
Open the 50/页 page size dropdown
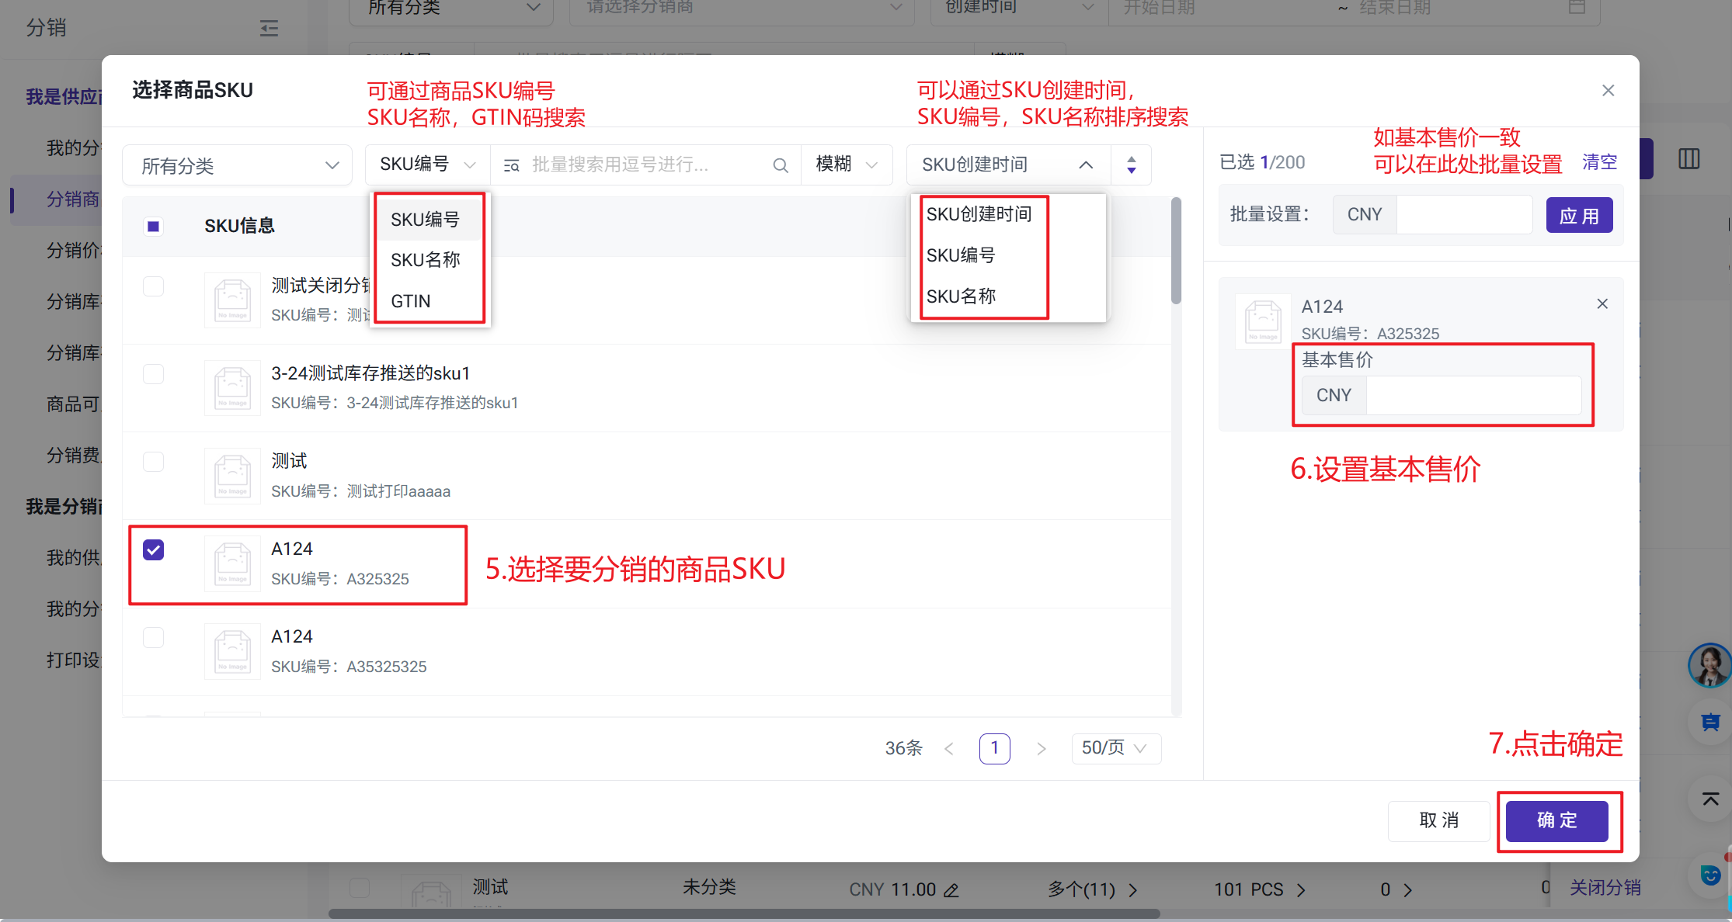(1115, 748)
